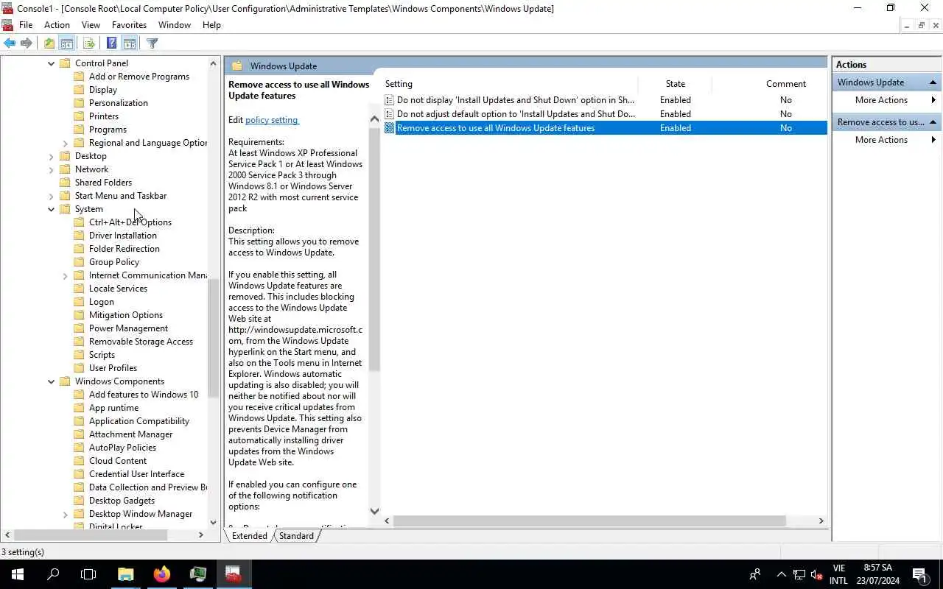Expand Regional and Language Options node
Image resolution: width=943 pixels, height=589 pixels.
(66, 143)
